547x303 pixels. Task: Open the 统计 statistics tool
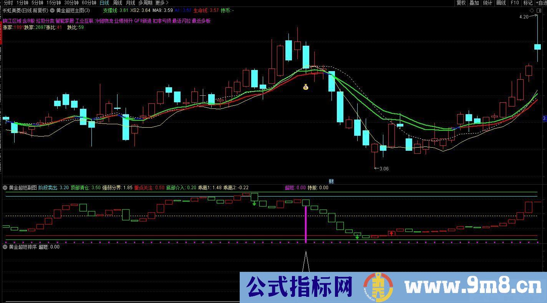click(487, 3)
